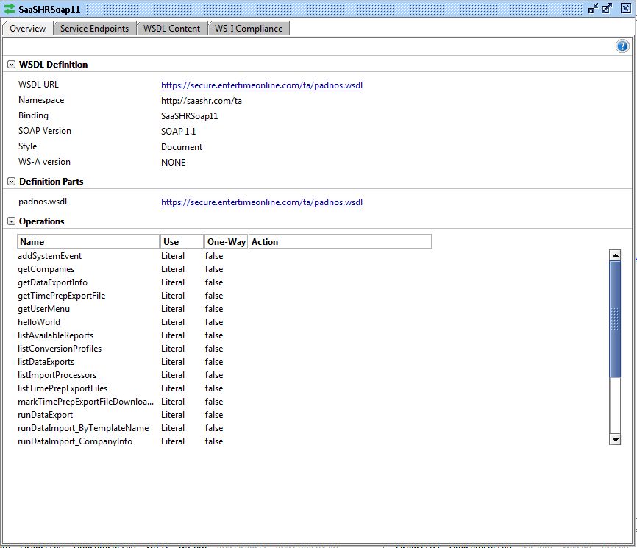Open the WSDL URL link
Screen dimensions: 637x548
[262, 85]
